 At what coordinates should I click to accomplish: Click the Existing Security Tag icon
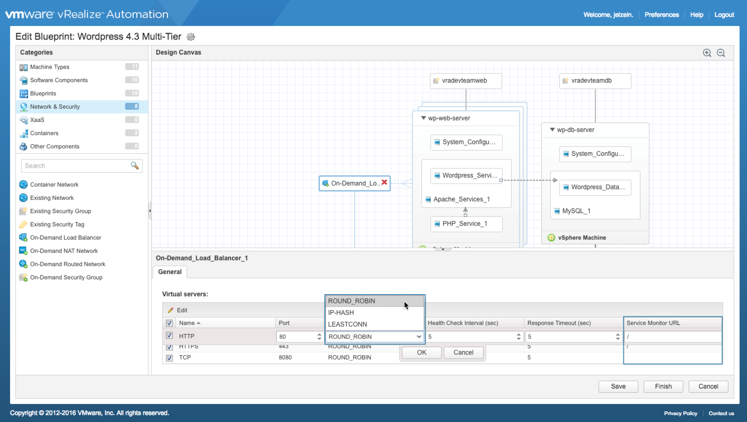[x=23, y=224]
